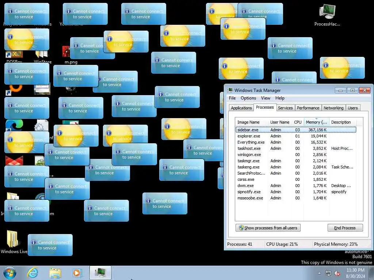The width and height of the screenshot is (374, 280).
Task: Switch to the Users tab
Action: pyautogui.click(x=352, y=108)
